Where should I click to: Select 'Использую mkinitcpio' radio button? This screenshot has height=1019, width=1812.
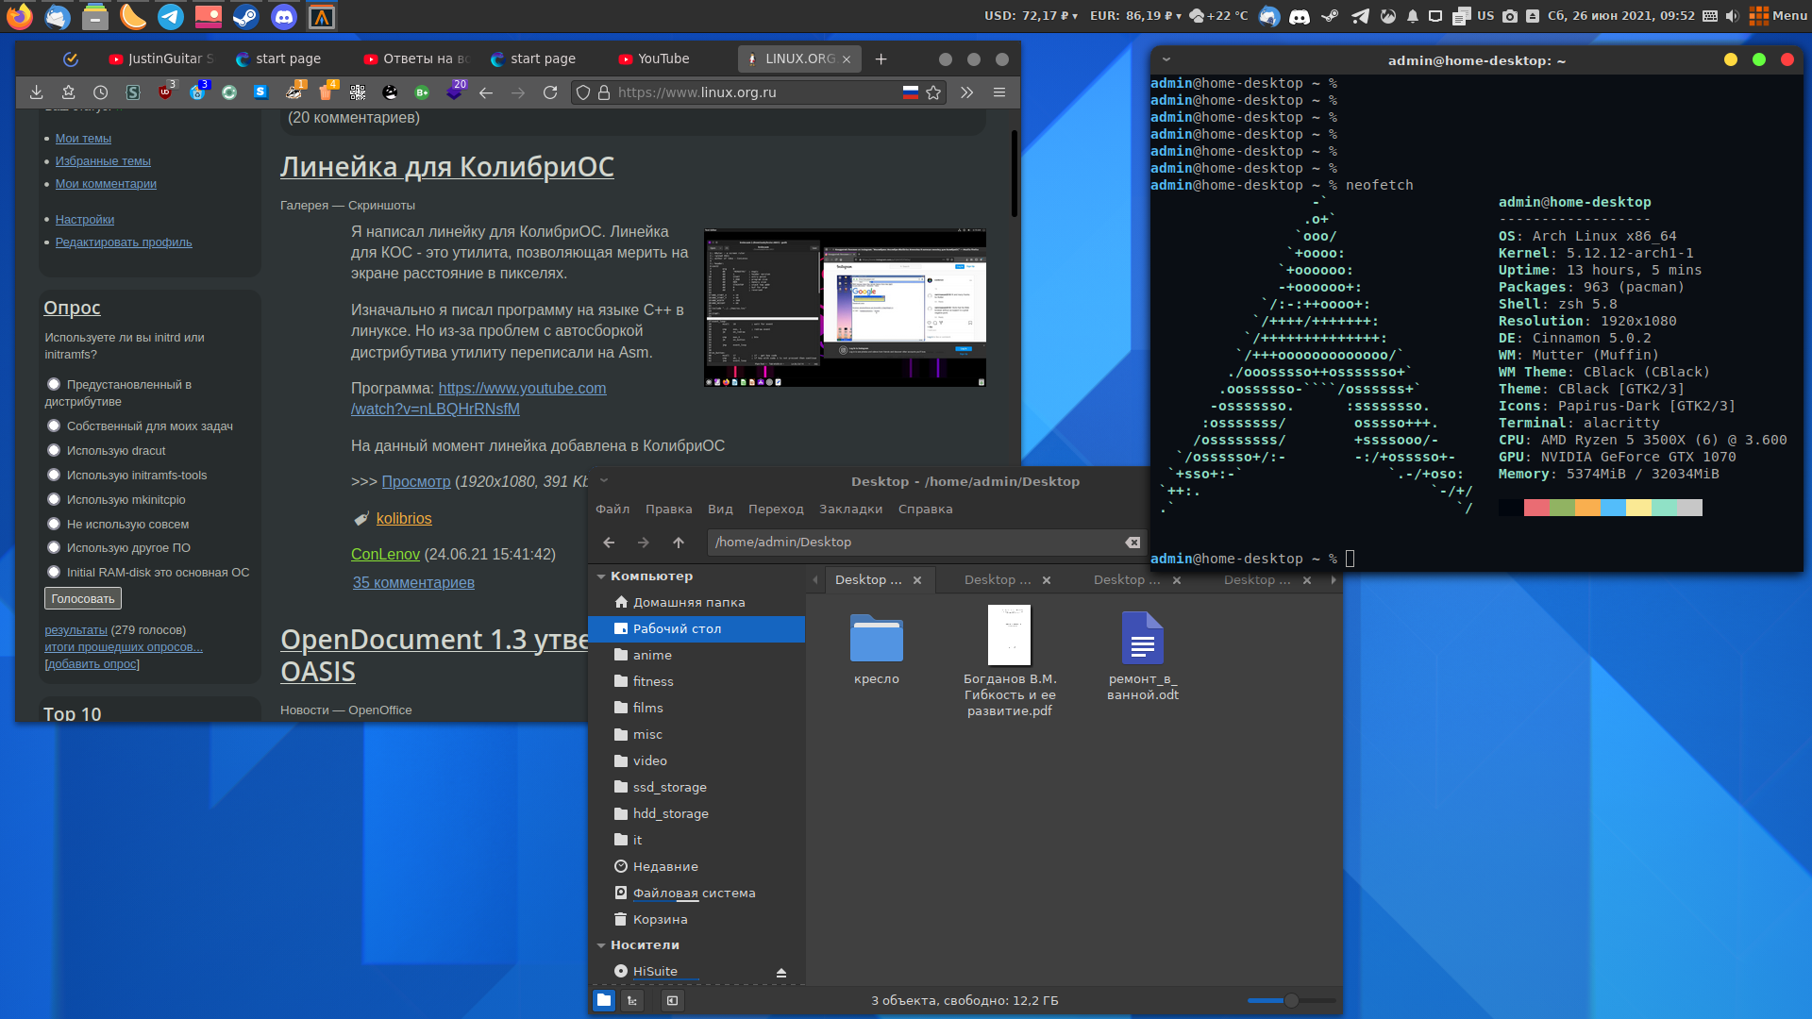(x=54, y=499)
